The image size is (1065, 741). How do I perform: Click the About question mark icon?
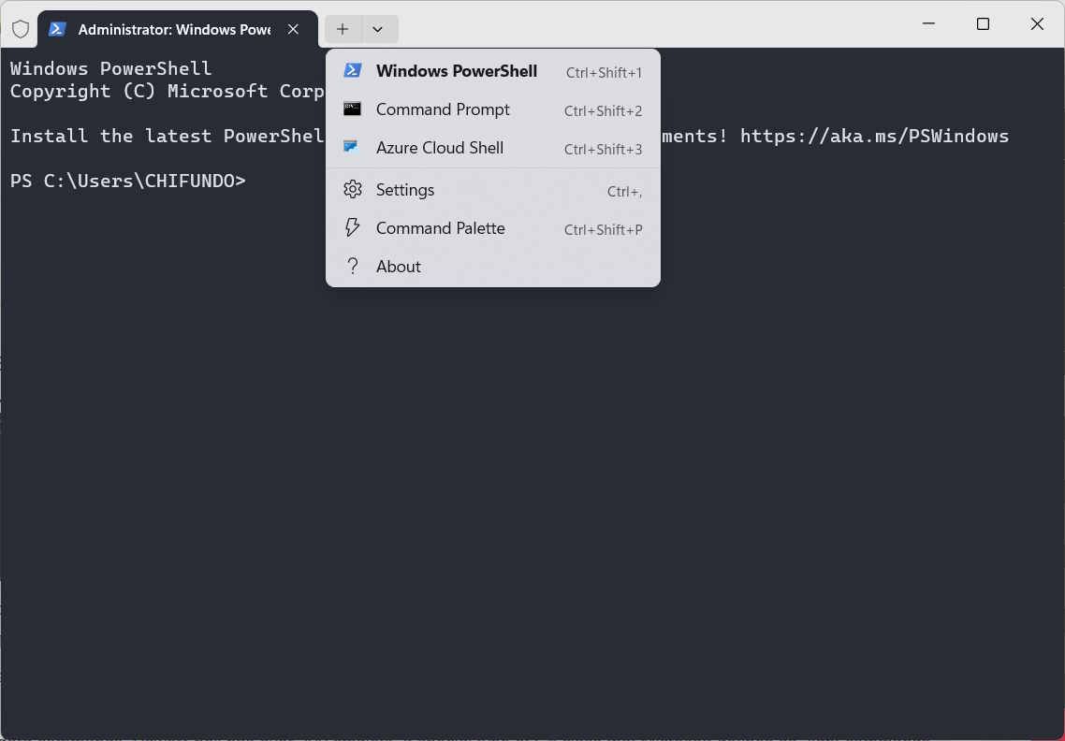click(353, 266)
